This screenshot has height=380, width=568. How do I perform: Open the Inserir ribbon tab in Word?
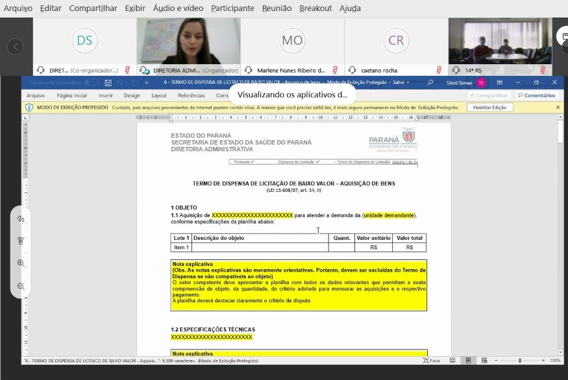pos(105,95)
